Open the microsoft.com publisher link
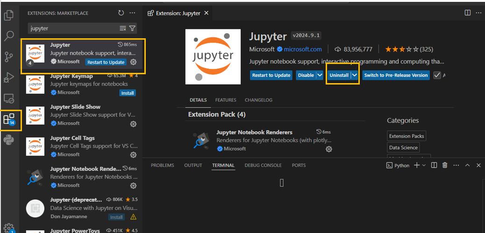The height and width of the screenshot is (233, 485). click(302, 49)
